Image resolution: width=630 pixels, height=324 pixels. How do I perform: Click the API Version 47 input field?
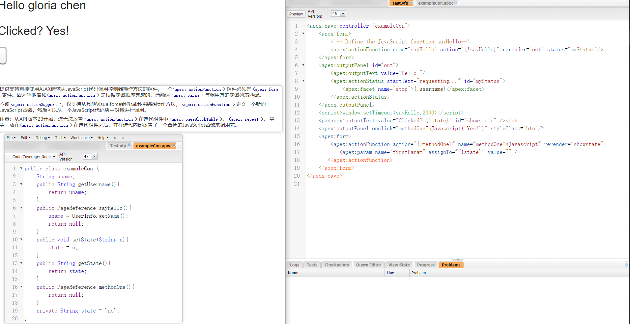87,157
